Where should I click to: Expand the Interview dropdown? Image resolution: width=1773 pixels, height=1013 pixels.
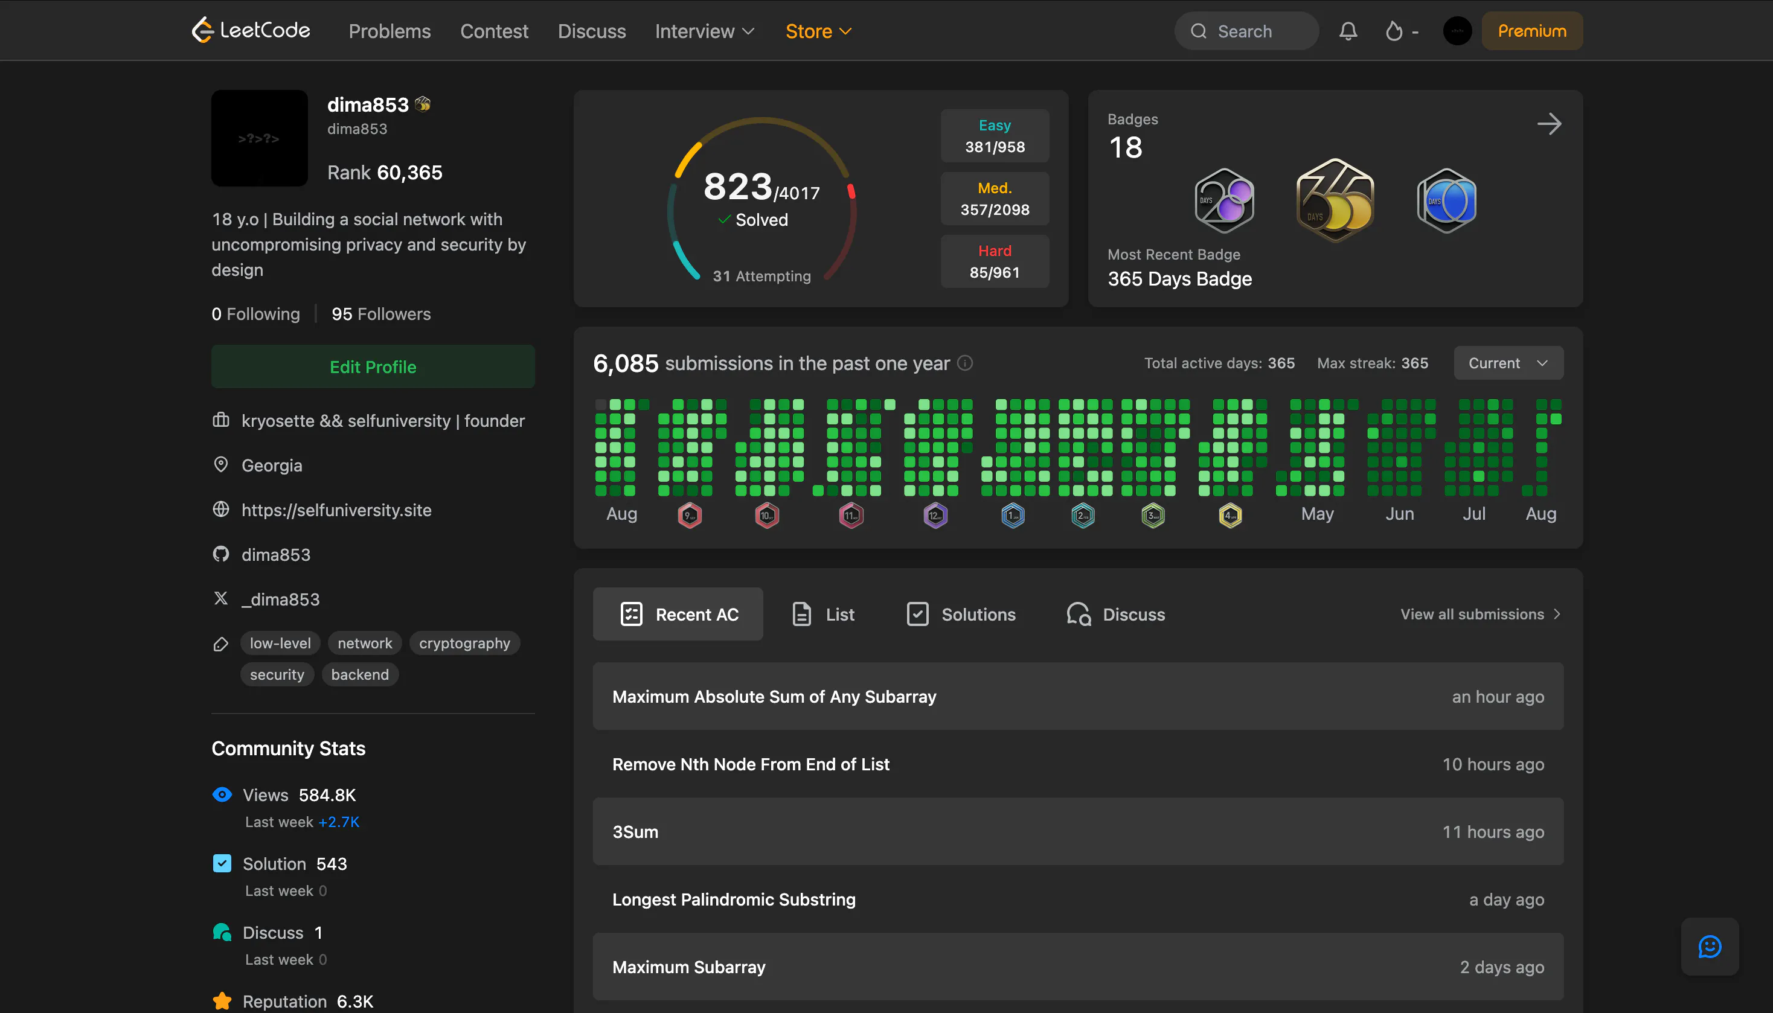(704, 31)
